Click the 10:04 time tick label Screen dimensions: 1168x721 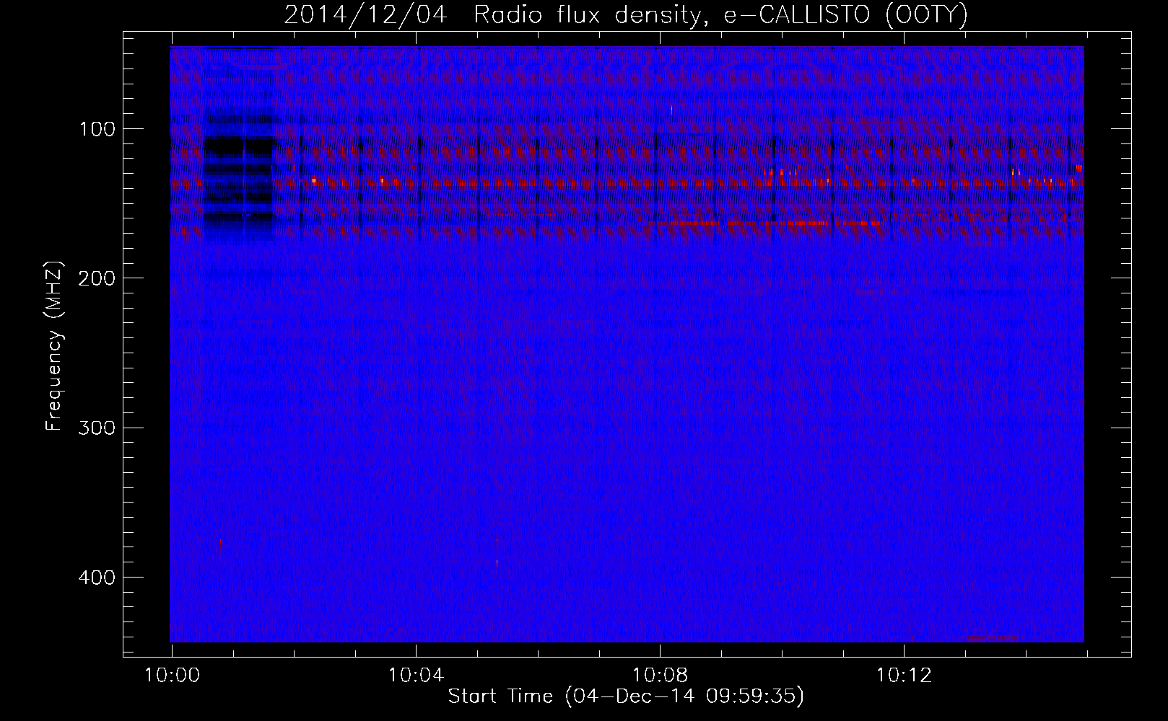tap(416, 676)
